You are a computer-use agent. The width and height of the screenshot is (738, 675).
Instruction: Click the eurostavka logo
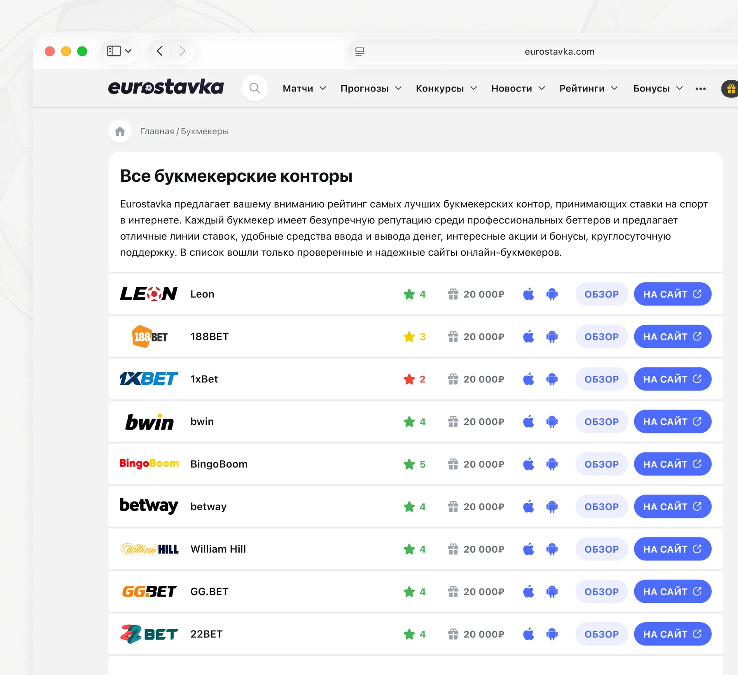[166, 88]
